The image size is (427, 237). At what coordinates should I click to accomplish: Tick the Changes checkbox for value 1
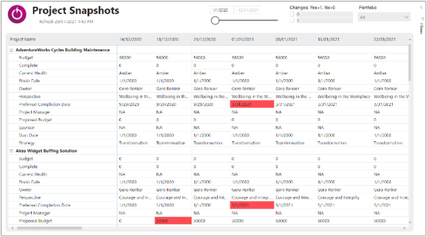[x=292, y=20]
